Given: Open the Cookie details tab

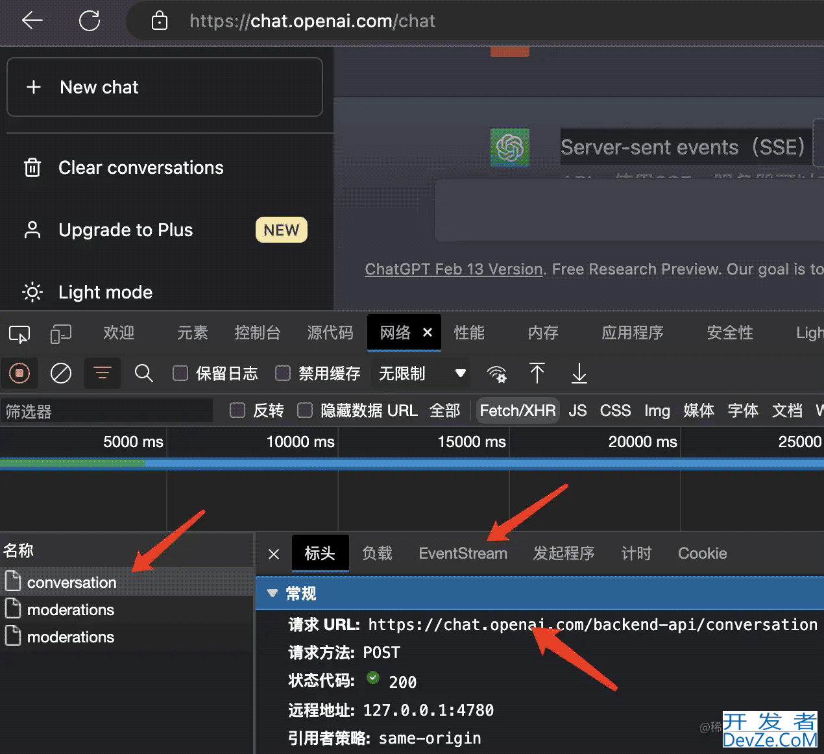Looking at the screenshot, I should [702, 553].
